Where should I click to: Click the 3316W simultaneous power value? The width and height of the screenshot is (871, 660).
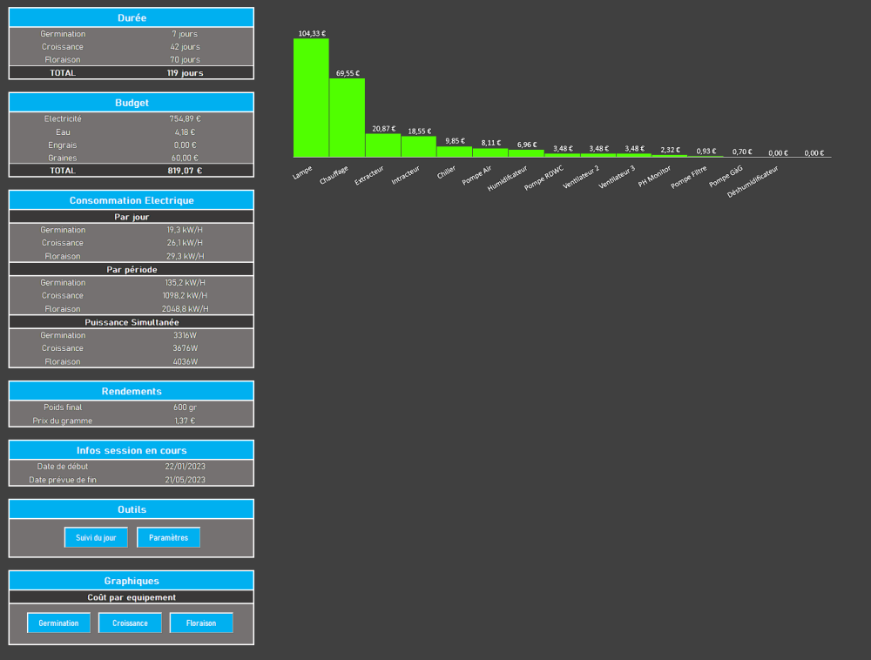(x=185, y=335)
